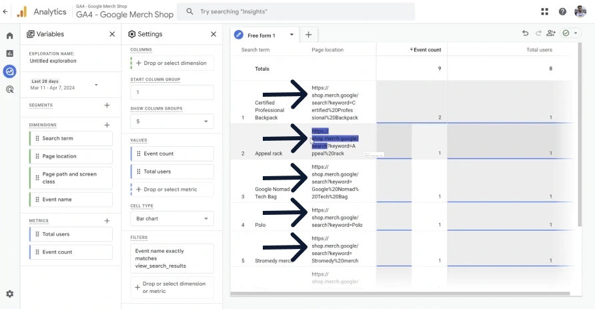Click the Search term column header
This screenshot has width=595, height=309.
point(255,50)
